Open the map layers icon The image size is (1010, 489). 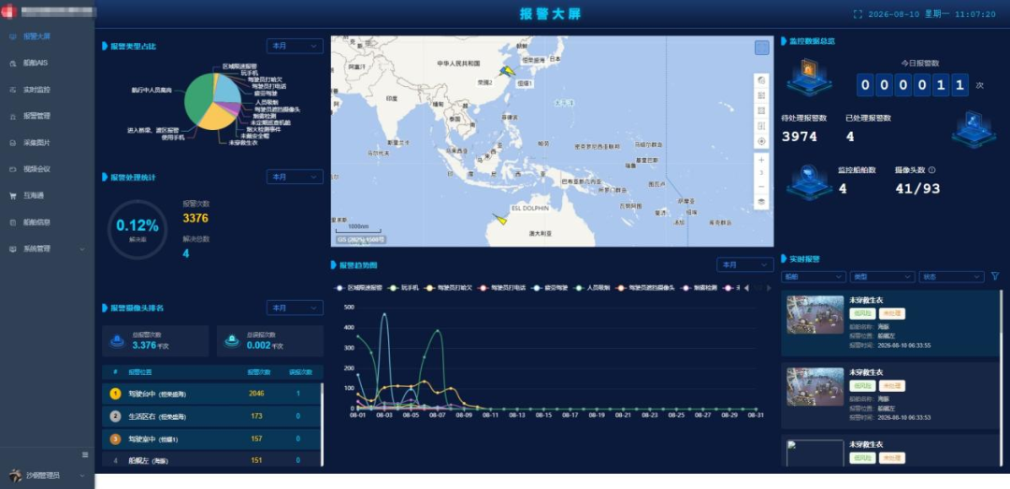tap(761, 202)
